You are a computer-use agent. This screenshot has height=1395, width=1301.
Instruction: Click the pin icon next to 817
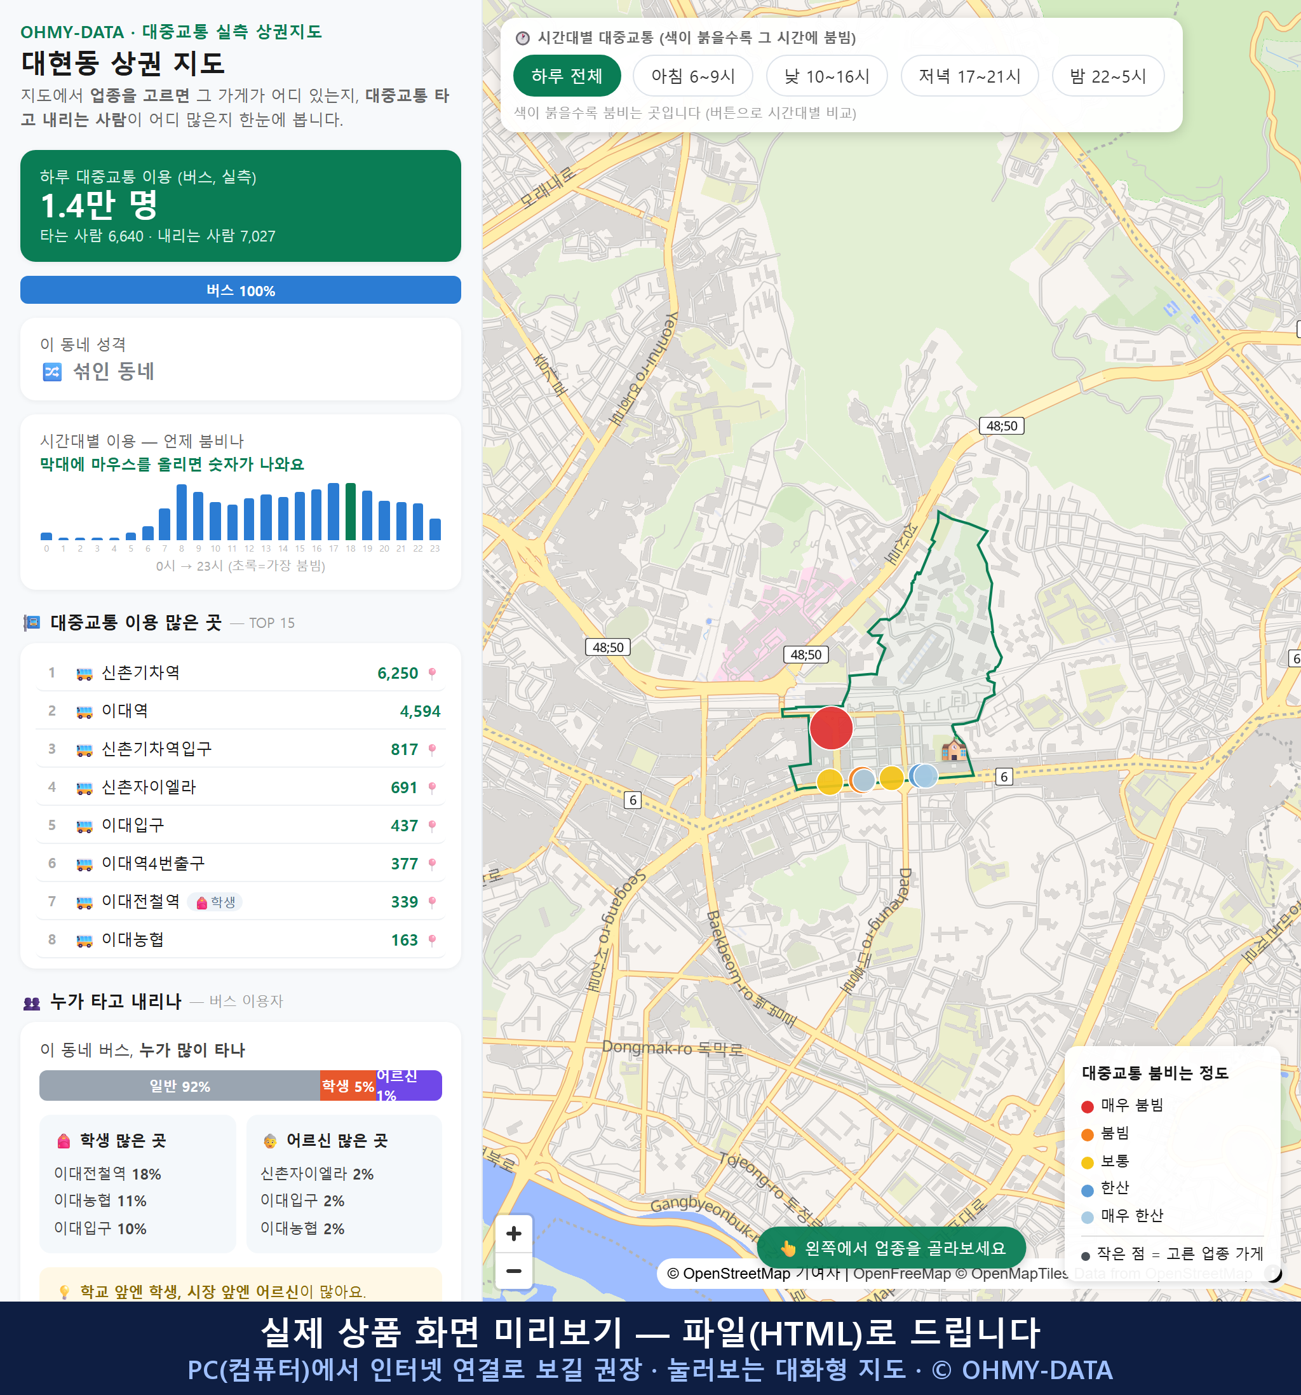[432, 749]
